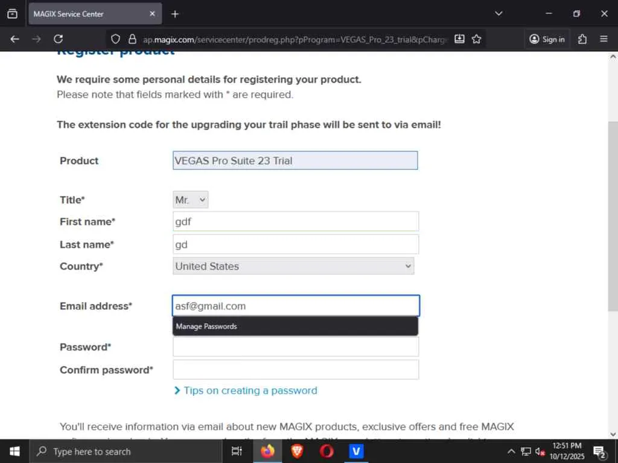Open the list all tabs chevron
Viewport: 618px width, 463px height.
[x=499, y=14]
